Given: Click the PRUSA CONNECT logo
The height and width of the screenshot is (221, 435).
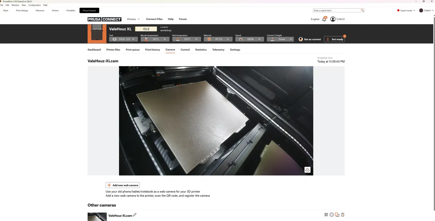Looking at the screenshot, I should [105, 19].
